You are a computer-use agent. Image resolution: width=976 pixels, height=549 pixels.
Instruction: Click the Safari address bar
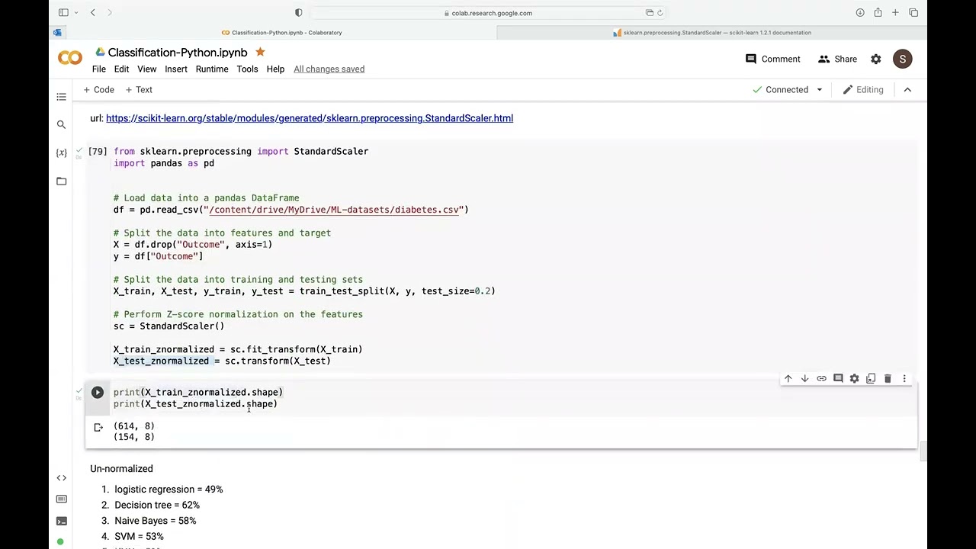tap(487, 12)
